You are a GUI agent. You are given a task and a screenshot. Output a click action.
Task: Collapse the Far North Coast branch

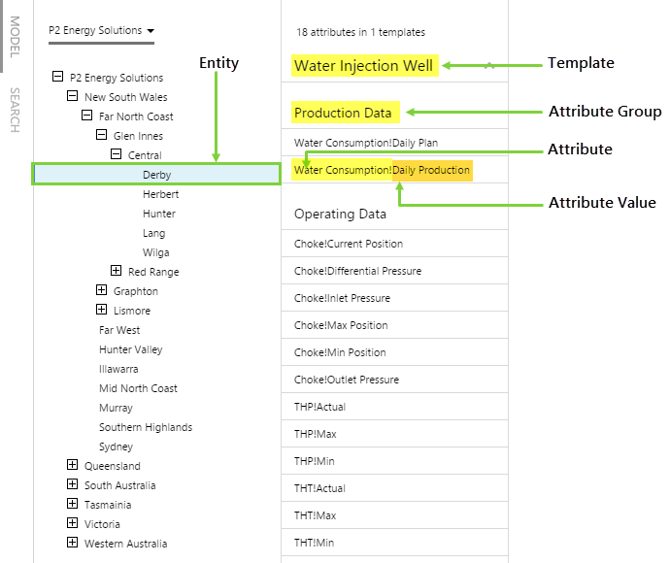click(x=86, y=116)
